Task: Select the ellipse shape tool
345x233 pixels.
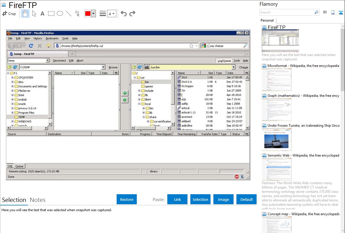Action: click(60, 14)
